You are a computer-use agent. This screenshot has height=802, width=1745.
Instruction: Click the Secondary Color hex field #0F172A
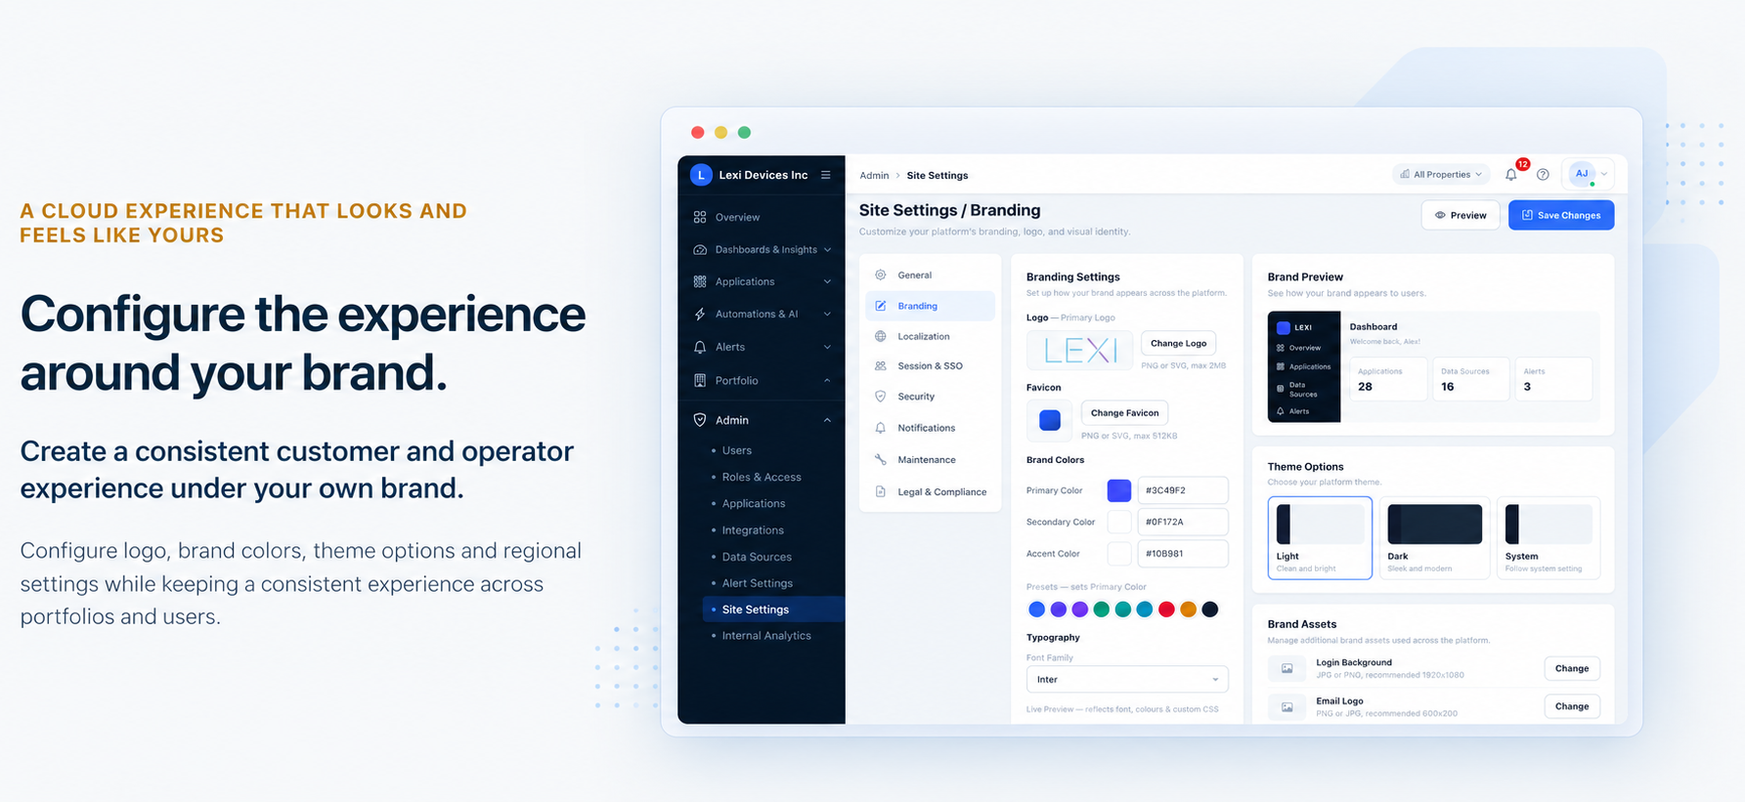1183,522
